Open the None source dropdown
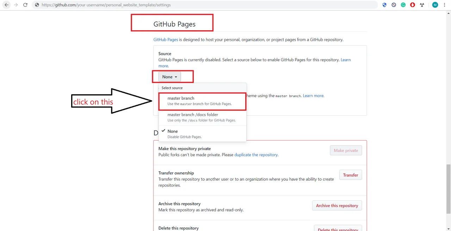The image size is (451, 231). pyautogui.click(x=169, y=77)
